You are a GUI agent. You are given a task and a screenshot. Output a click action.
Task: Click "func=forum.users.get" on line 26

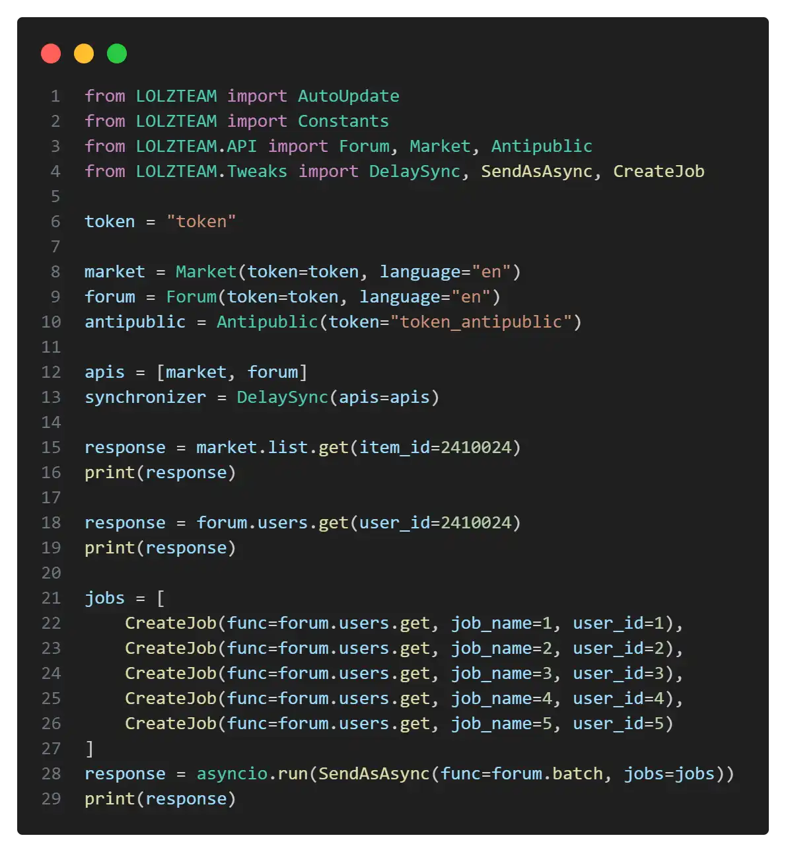point(328,724)
